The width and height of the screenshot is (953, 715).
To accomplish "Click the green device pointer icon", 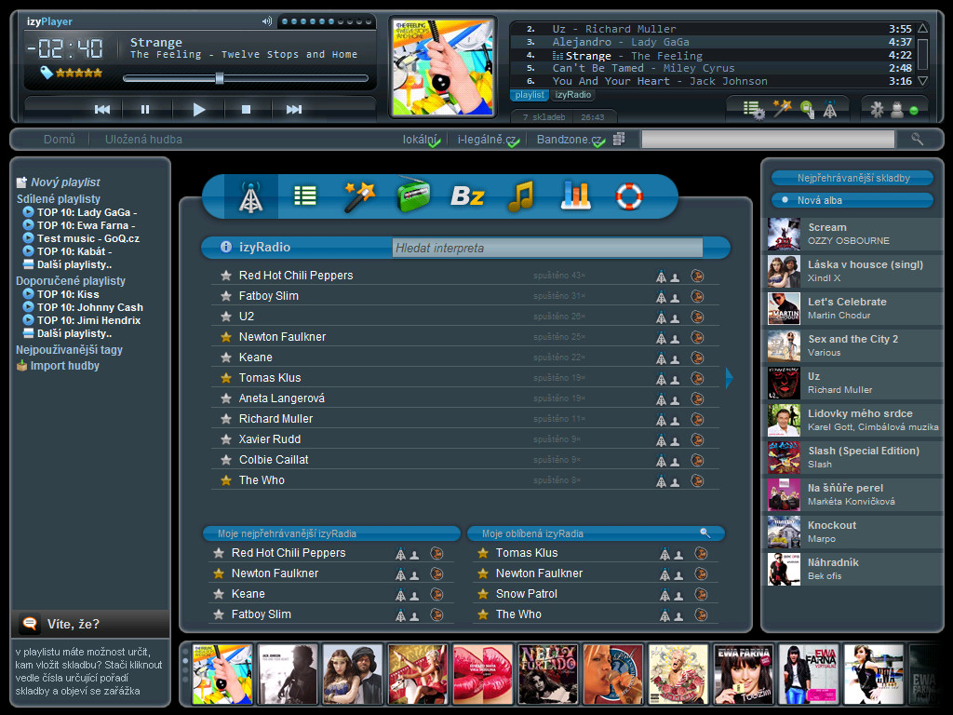I will click(807, 110).
